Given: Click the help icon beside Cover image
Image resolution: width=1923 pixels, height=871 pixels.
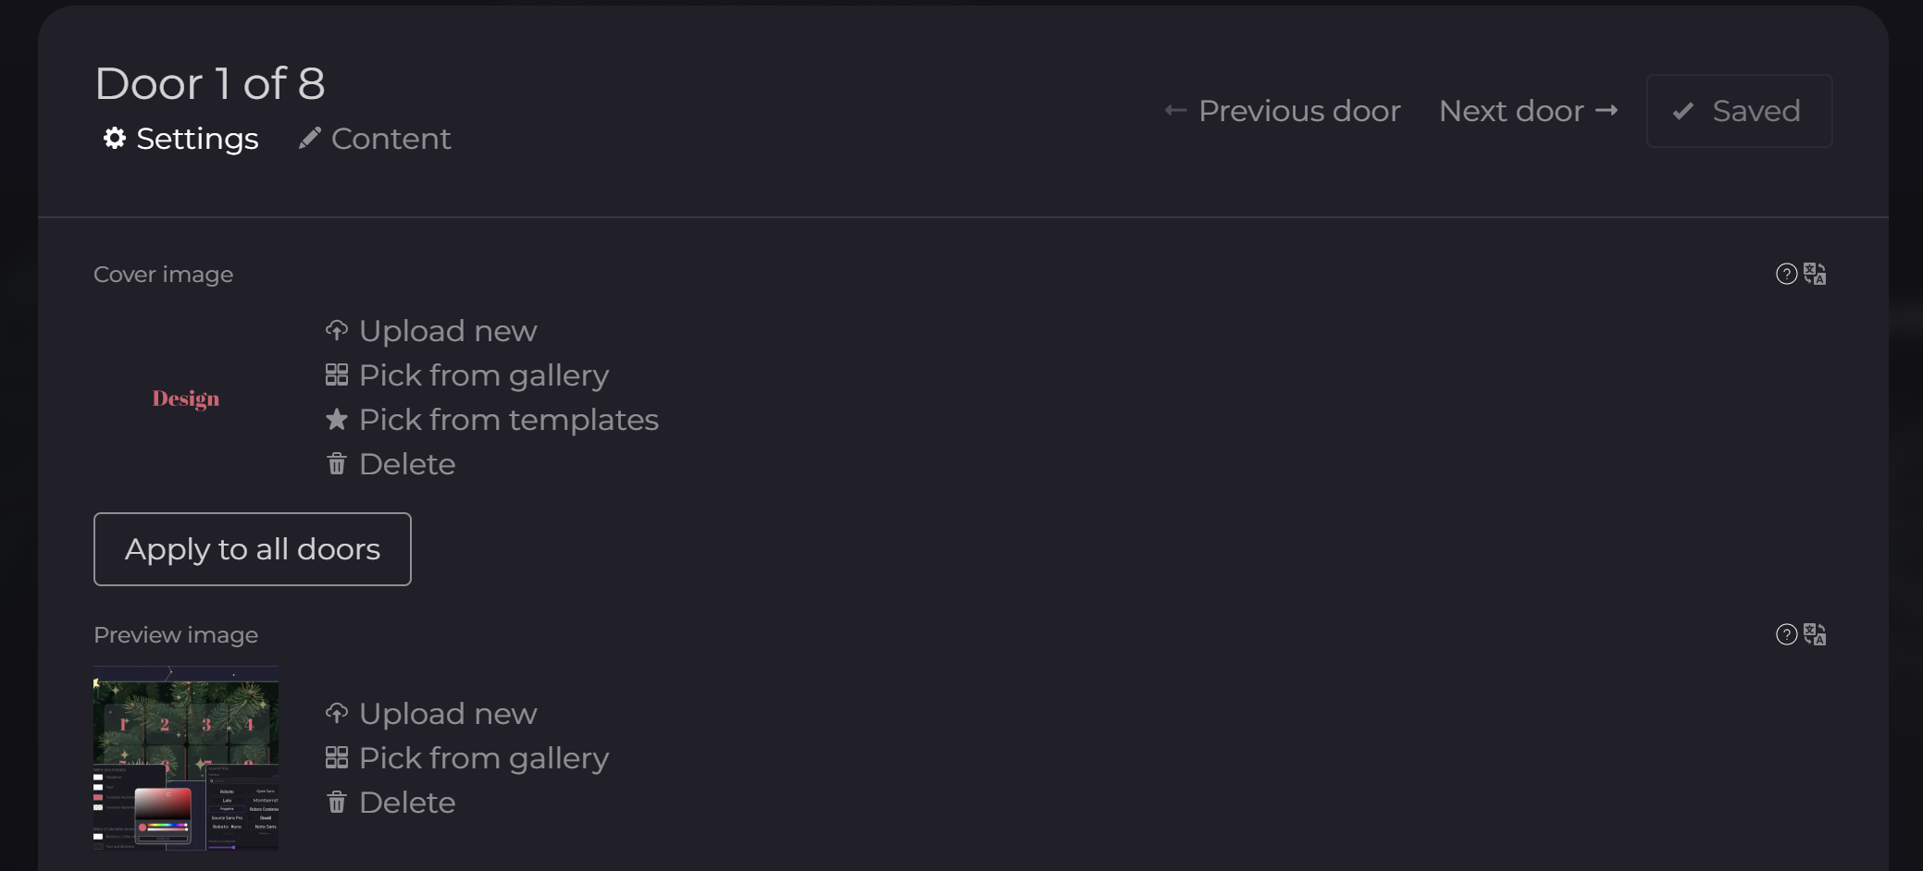Looking at the screenshot, I should (x=1786, y=274).
